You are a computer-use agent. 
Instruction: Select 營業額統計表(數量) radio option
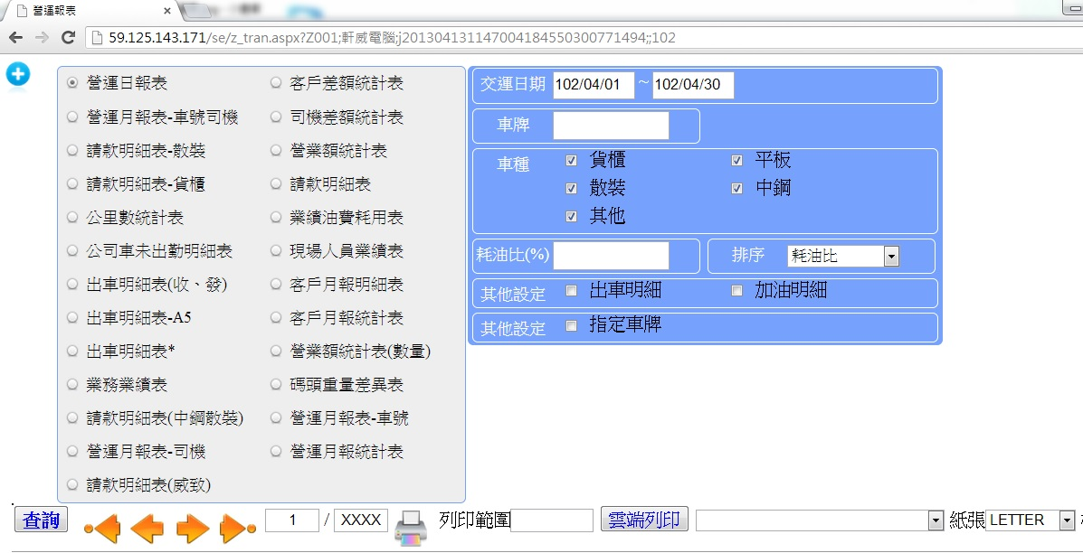[x=276, y=351]
